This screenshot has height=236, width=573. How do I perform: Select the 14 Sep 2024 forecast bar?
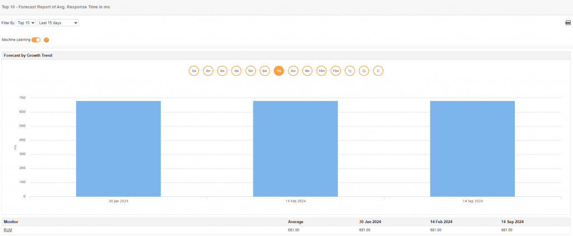472,148
